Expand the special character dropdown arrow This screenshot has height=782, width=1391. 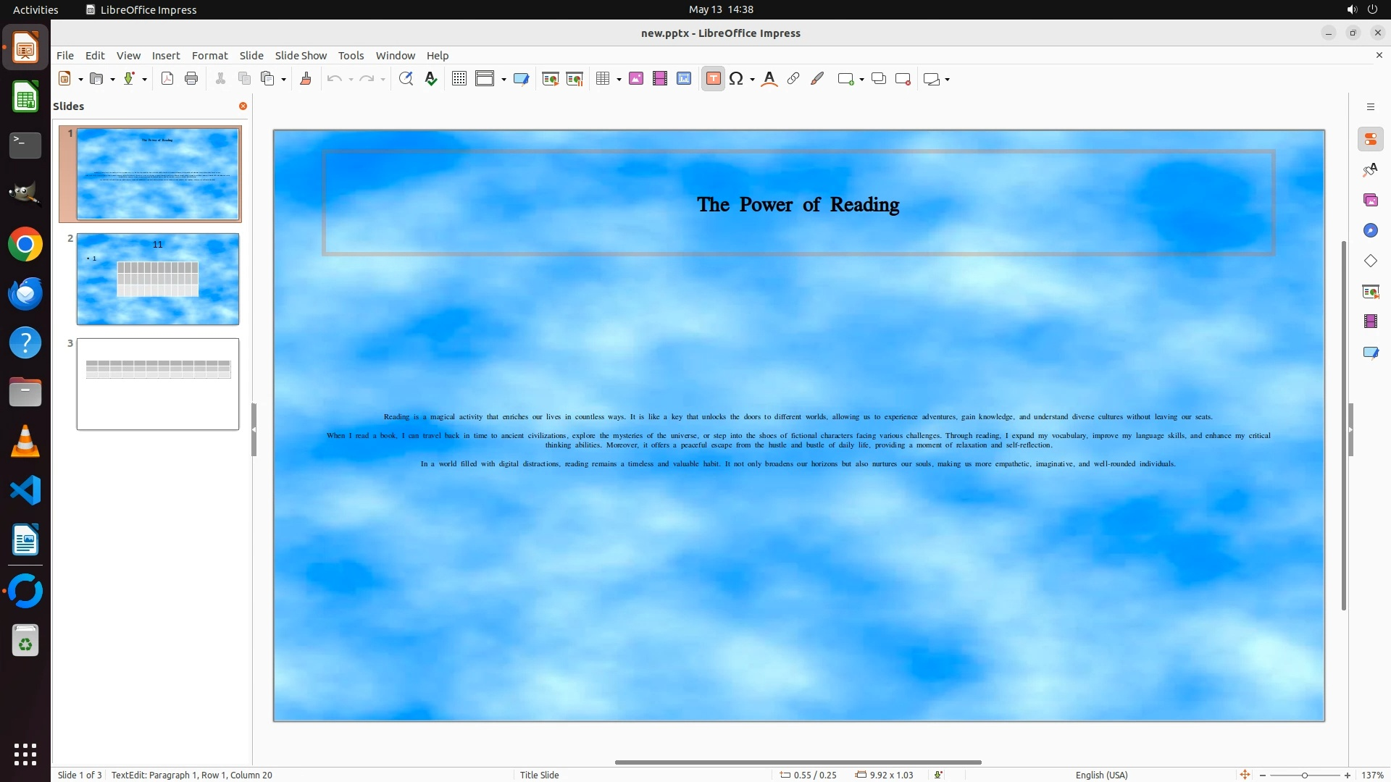pyautogui.click(x=753, y=79)
